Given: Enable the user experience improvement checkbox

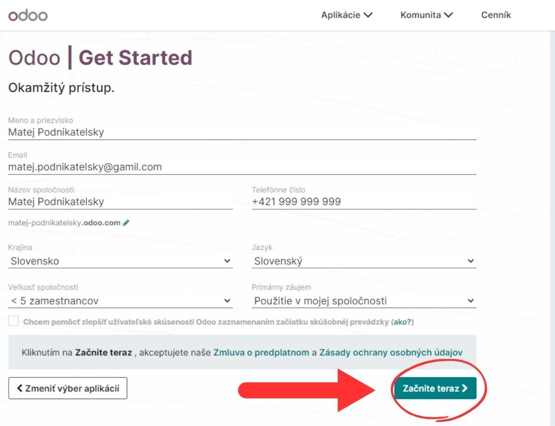Looking at the screenshot, I should [13, 322].
